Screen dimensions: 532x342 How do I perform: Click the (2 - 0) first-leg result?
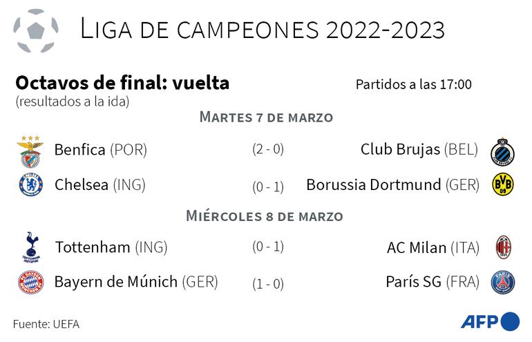(268, 149)
